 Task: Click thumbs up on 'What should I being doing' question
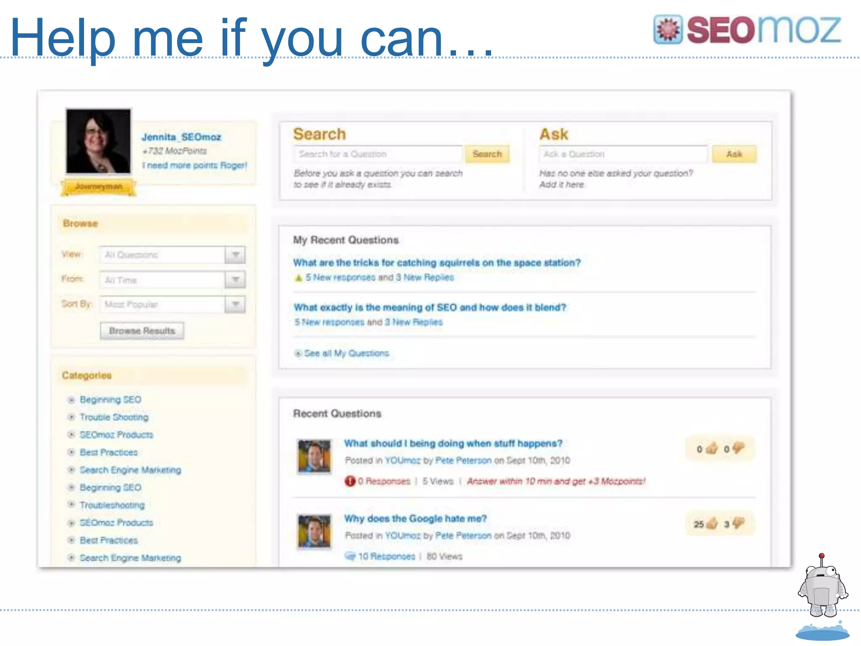click(712, 448)
